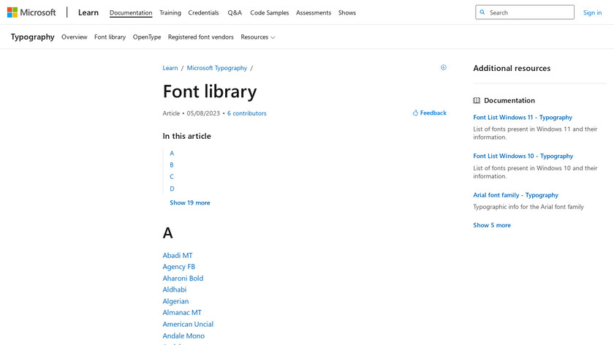The height and width of the screenshot is (345, 614).
Task: Open the 6 contributors link
Action: tap(247, 113)
